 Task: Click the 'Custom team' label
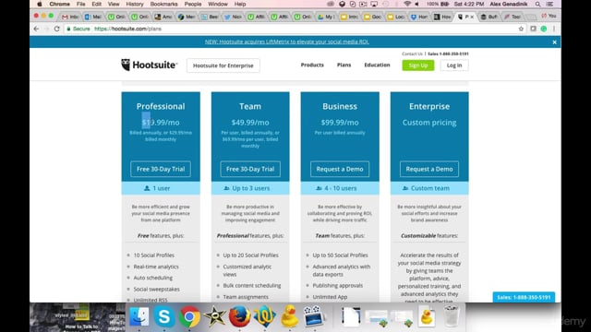426,188
